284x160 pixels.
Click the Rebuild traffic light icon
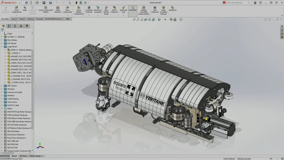pyautogui.click(x=76, y=3)
